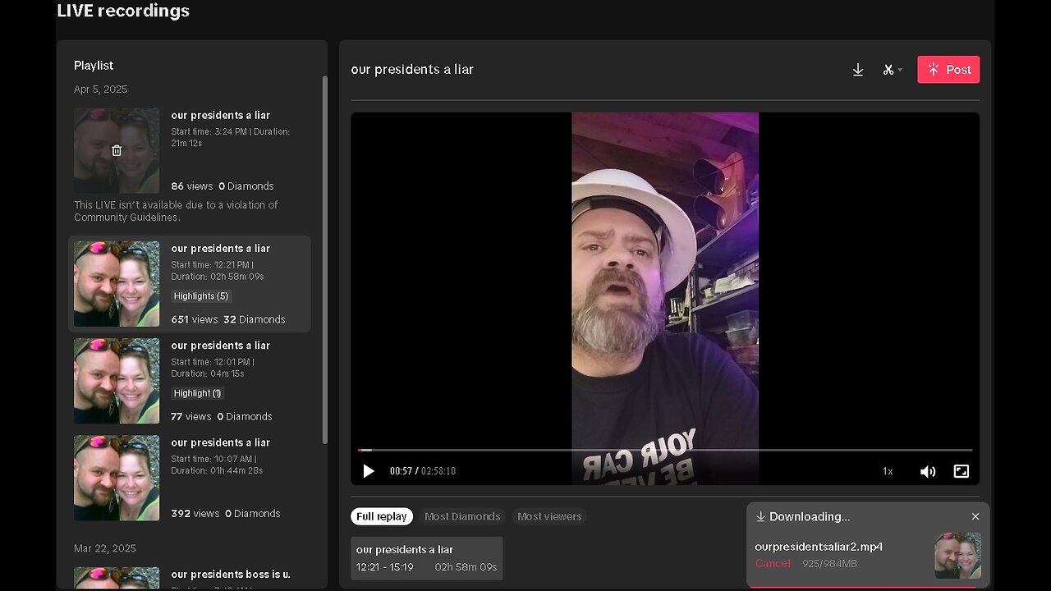Click the 32 Diamonds count

[255, 319]
